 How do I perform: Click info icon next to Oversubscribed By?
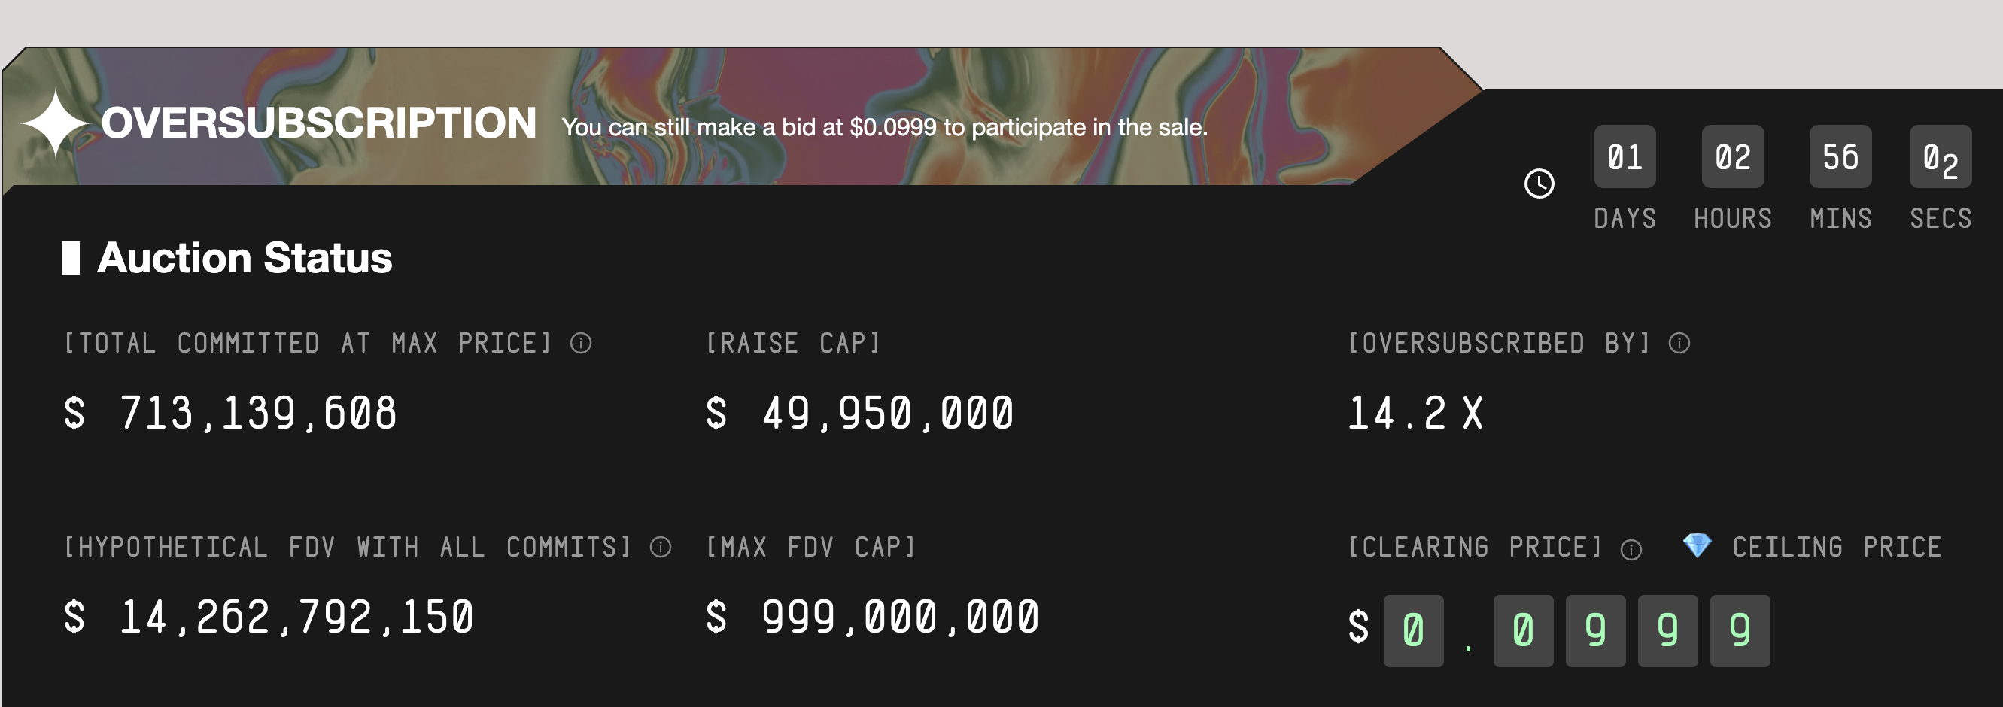point(1679,343)
